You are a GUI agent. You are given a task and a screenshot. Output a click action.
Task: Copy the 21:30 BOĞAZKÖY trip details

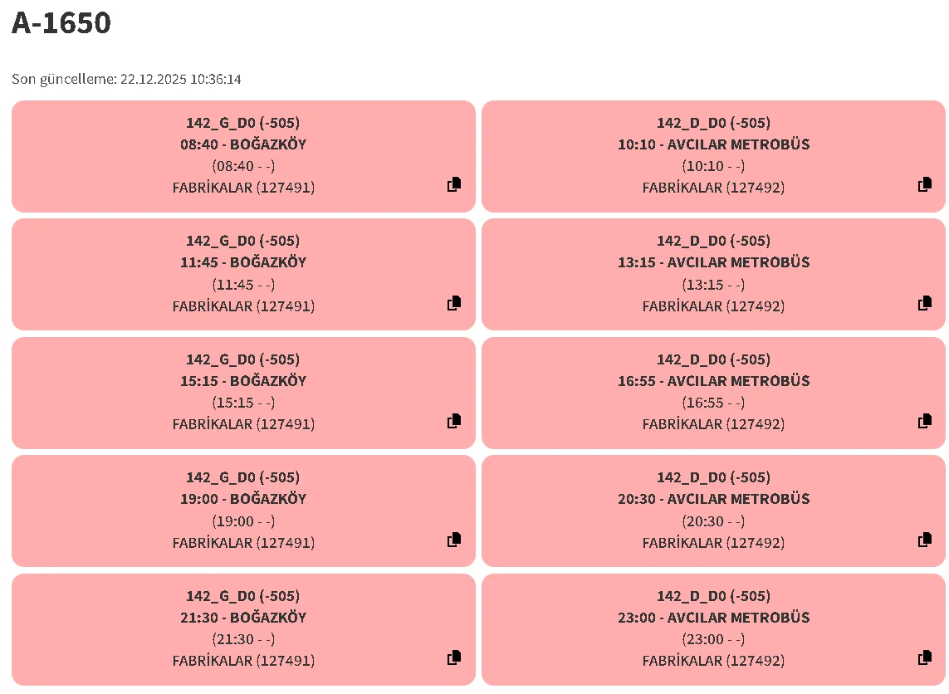[454, 658]
